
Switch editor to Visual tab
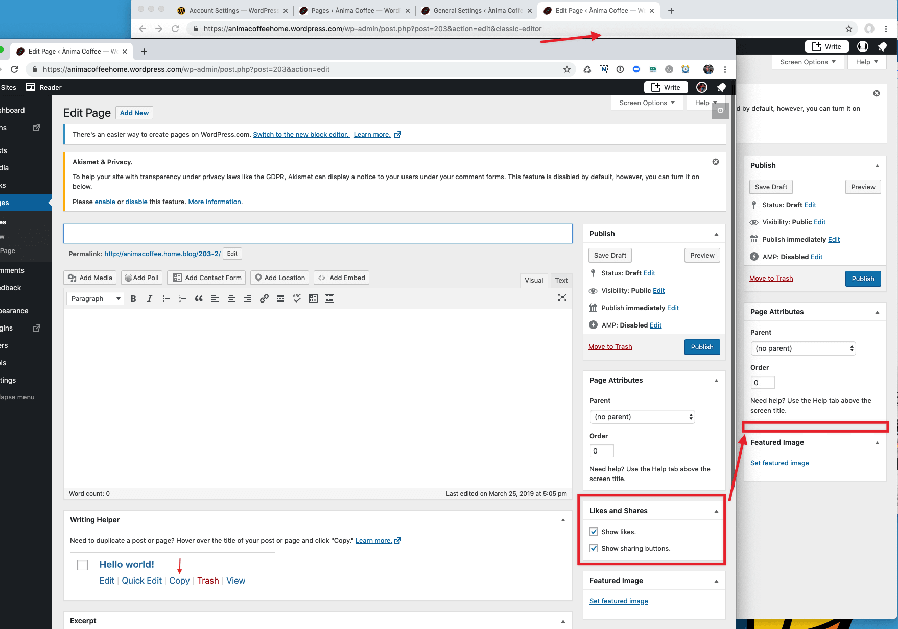coord(534,280)
